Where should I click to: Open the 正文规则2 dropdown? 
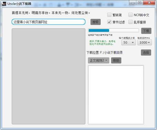coord(99,60)
